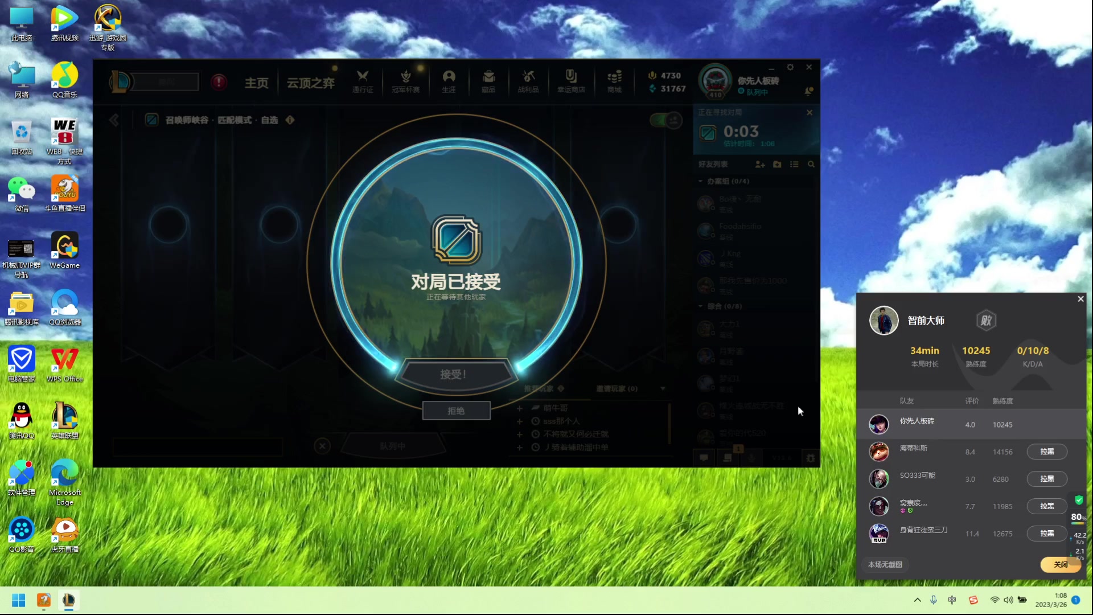Click the client settings gear icon

[790, 67]
